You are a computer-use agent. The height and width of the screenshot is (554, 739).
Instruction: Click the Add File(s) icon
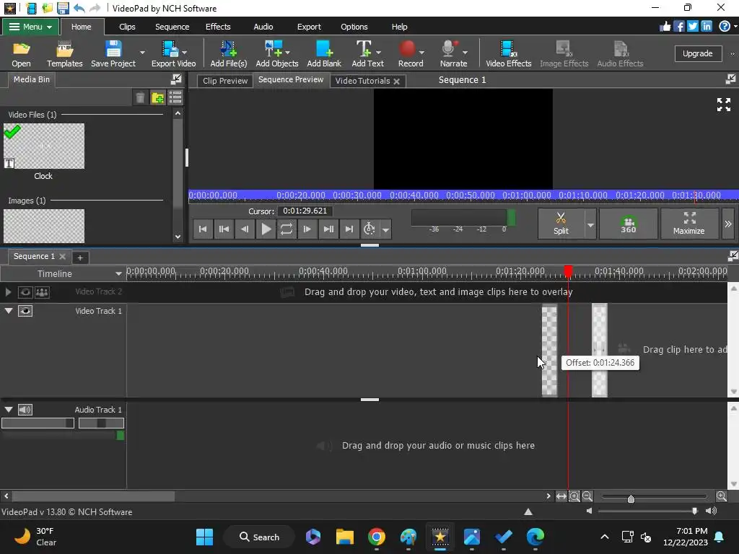point(229,53)
